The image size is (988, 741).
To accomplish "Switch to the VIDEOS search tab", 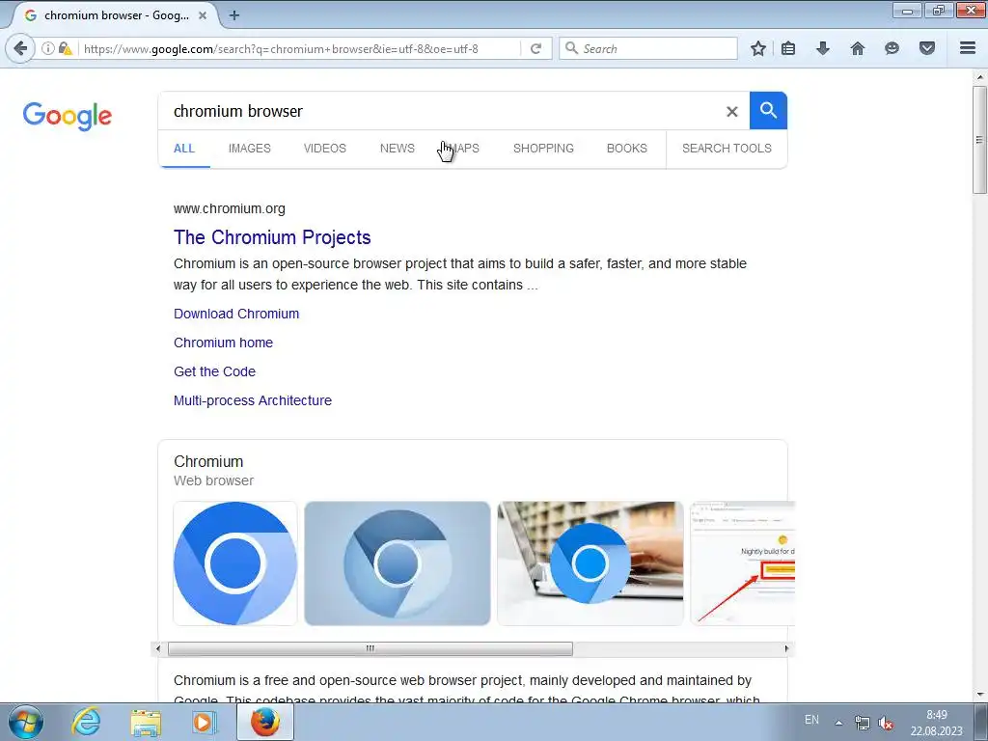I will [325, 149].
